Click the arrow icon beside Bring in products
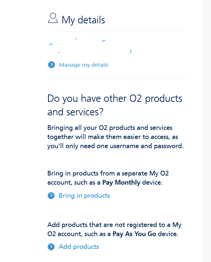211x262 pixels. (51, 196)
